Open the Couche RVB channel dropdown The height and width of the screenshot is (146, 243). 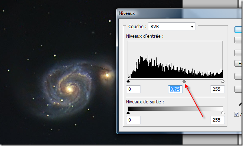172,26
